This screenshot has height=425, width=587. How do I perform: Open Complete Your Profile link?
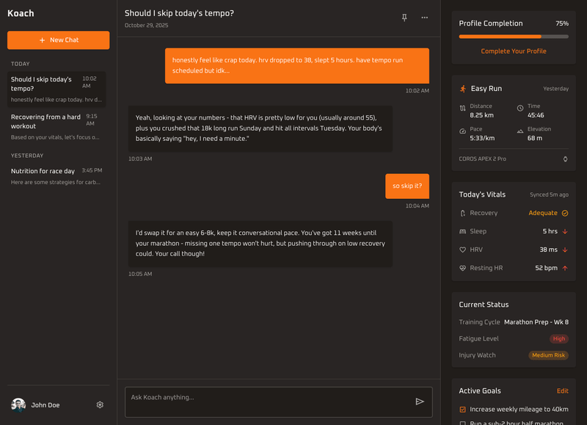tap(514, 51)
